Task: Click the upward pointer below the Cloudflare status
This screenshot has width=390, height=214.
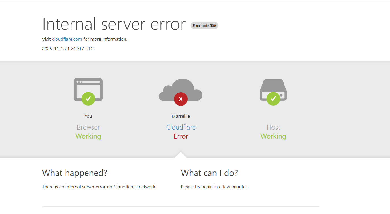Action: (180, 154)
